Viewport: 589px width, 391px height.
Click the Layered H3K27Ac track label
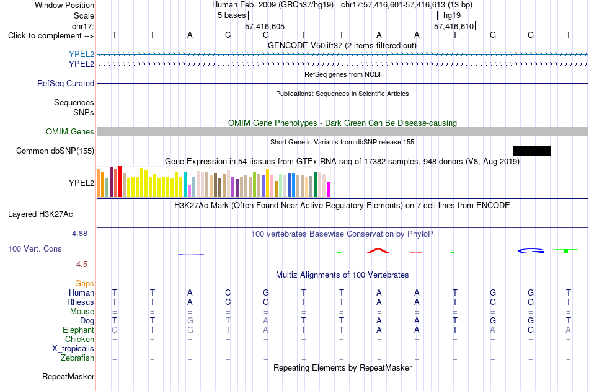40,214
